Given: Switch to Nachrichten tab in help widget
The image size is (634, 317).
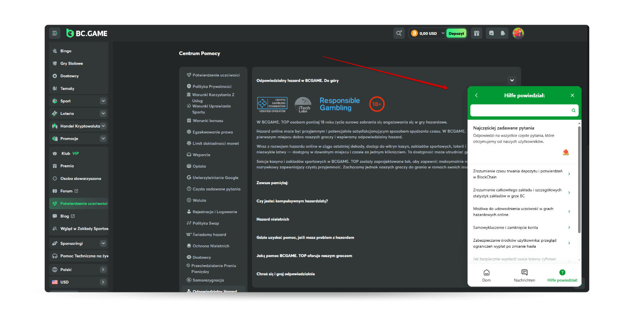Looking at the screenshot, I should tap(524, 275).
